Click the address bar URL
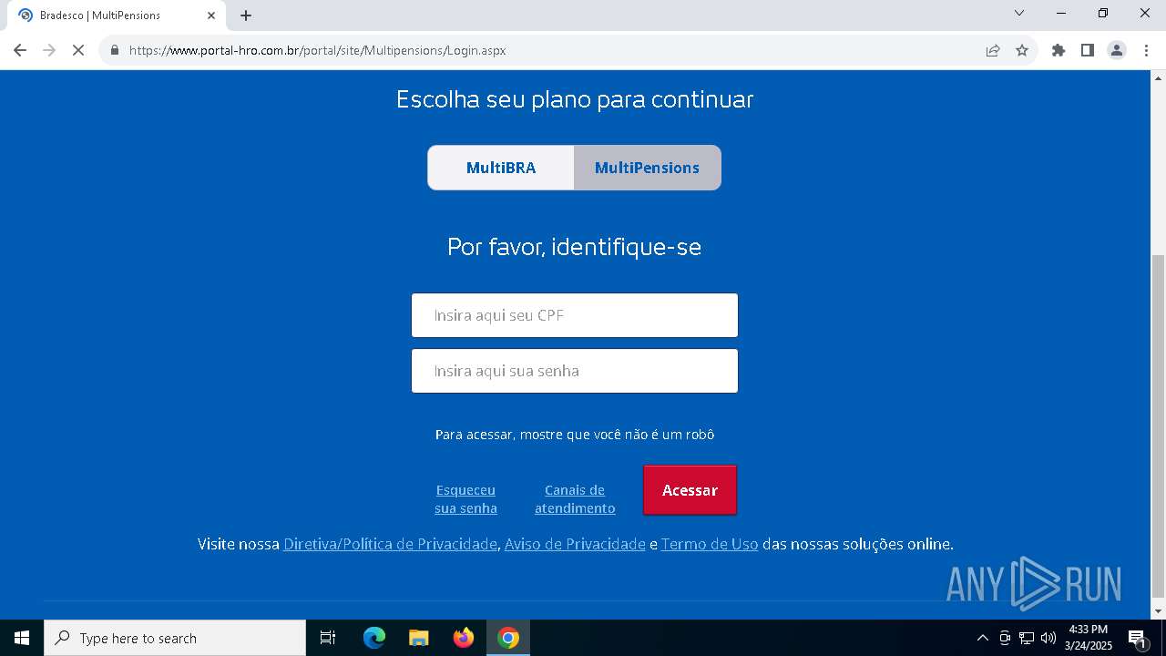The width and height of the screenshot is (1166, 656). coord(317,50)
